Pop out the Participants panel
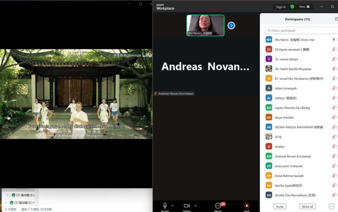This screenshot has width=338, height=212. click(x=336, y=19)
